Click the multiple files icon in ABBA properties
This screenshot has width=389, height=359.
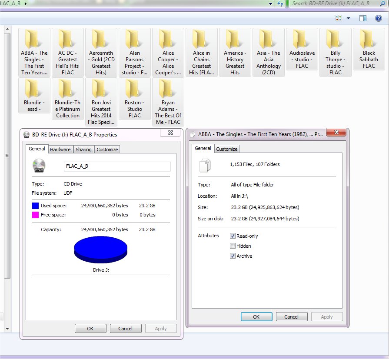coord(205,165)
